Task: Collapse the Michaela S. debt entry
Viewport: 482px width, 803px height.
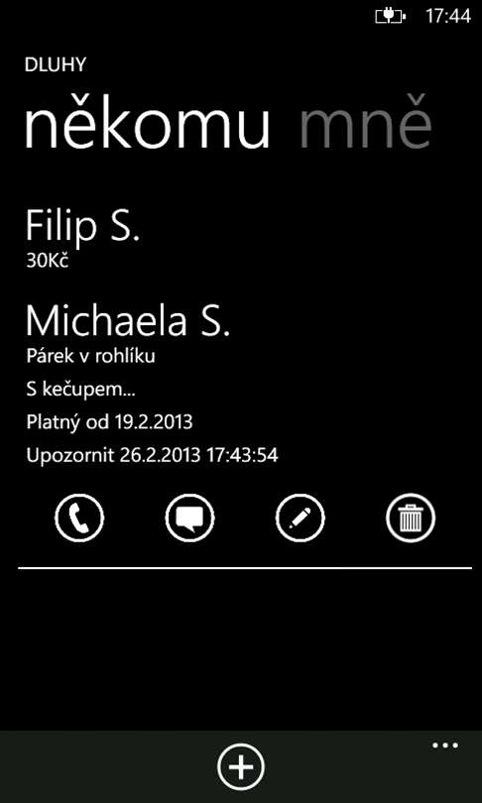Action: [x=128, y=321]
